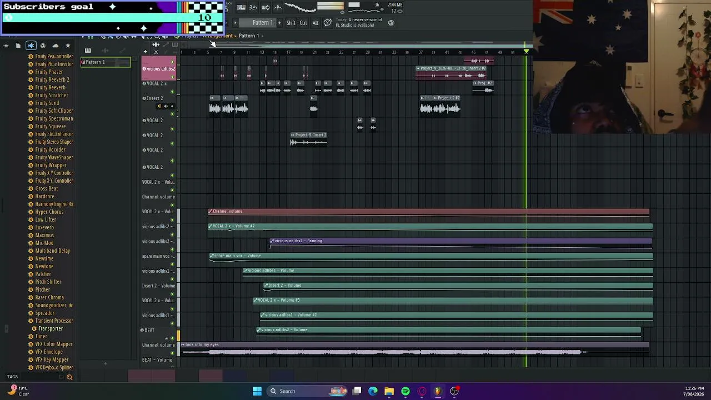Click bar 17 on the playlist ruler
This screenshot has height=400, width=711.
[288, 52]
